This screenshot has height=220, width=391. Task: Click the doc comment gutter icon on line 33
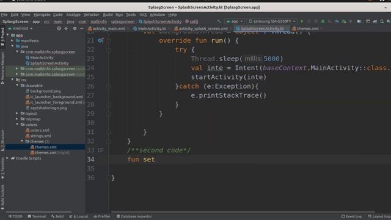[x=100, y=150]
